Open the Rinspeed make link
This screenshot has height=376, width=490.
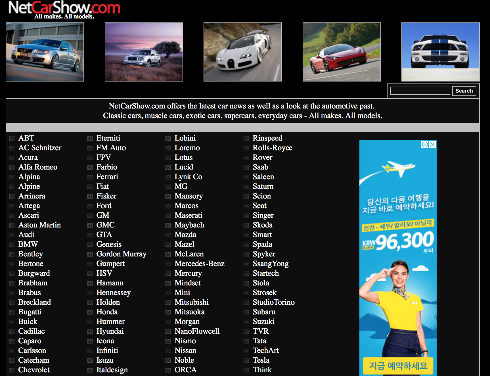click(x=267, y=138)
